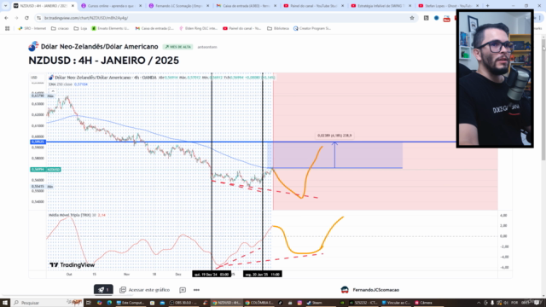Open the tab search dropdown arrow
The image size is (546, 307).
click(x=5, y=6)
